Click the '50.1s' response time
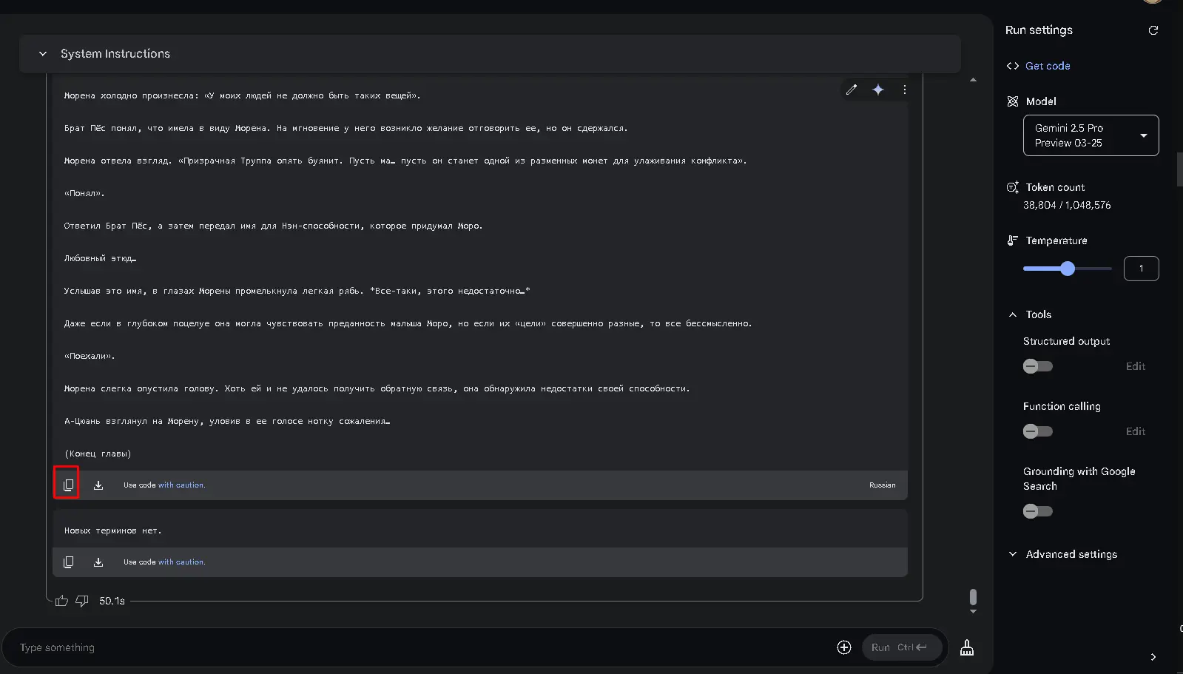Screen dimensions: 1183x674 [112, 601]
